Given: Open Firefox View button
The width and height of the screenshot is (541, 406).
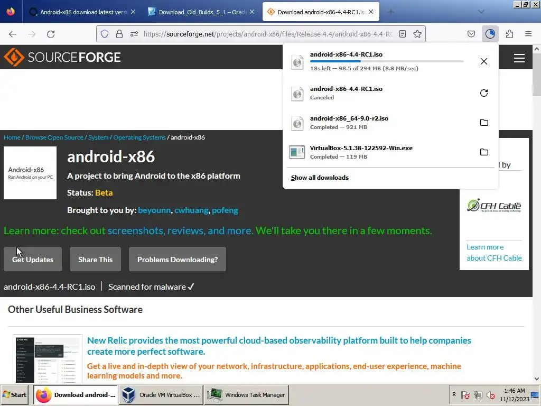Looking at the screenshot, I should 11,12.
